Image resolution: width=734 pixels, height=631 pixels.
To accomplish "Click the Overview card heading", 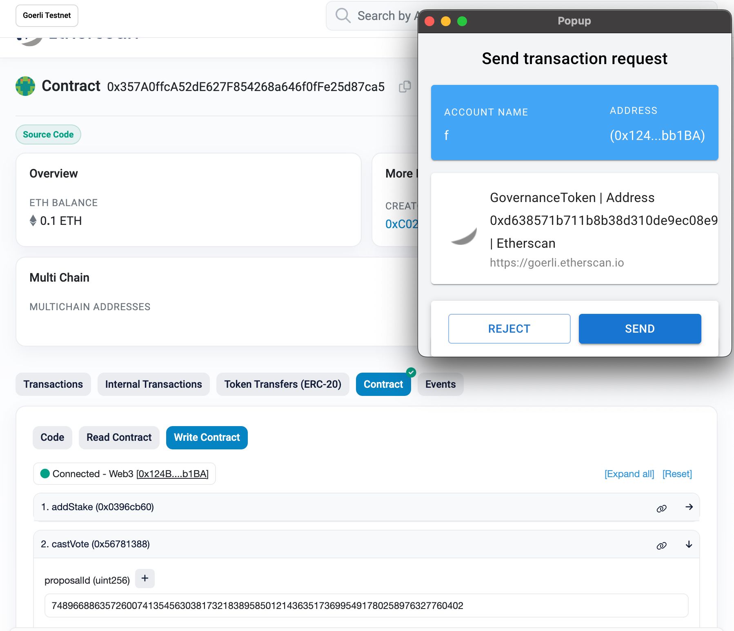I will 53,173.
